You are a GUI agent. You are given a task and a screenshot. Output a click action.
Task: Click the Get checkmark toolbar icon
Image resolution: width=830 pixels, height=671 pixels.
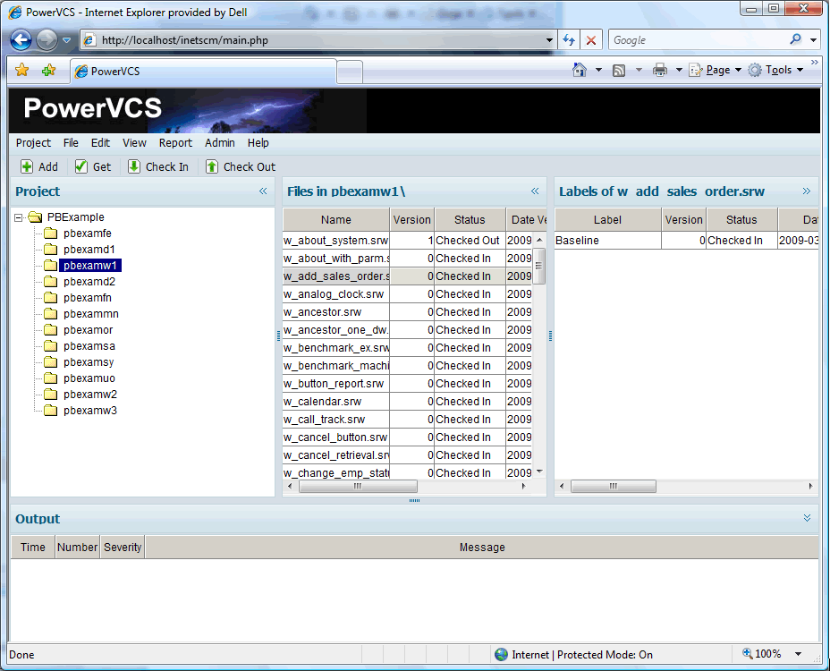pyautogui.click(x=81, y=166)
